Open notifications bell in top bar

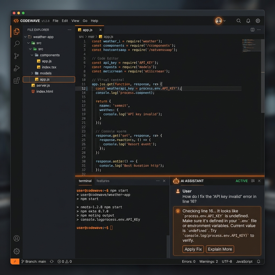[248, 21]
